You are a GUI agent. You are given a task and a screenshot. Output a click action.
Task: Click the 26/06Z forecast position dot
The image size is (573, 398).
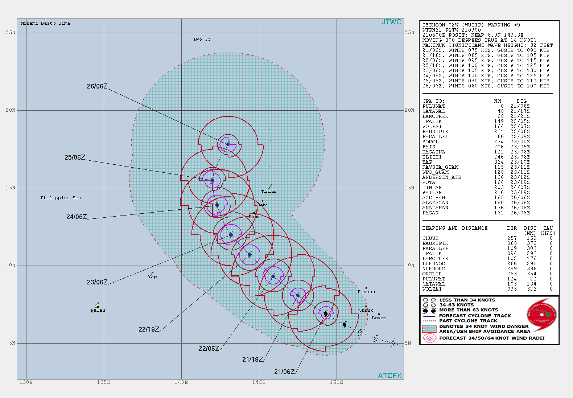[228, 144]
